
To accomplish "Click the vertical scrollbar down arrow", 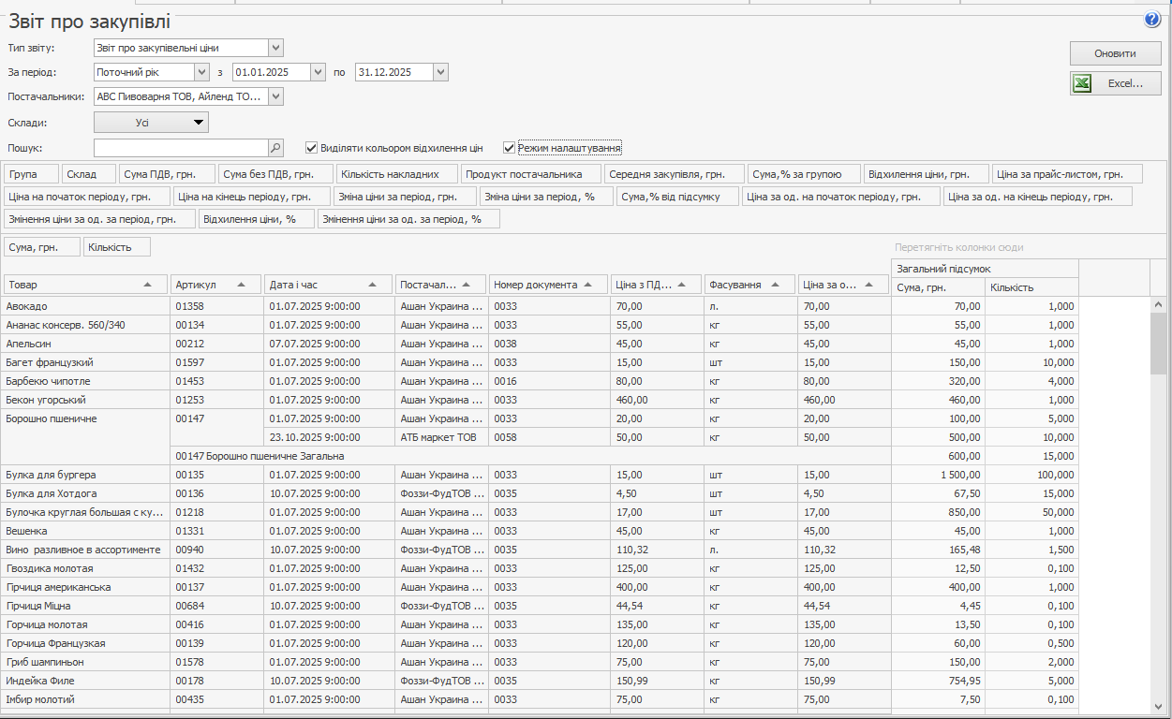I will [x=1158, y=706].
